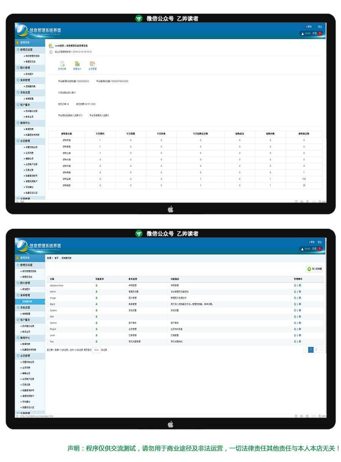Click gear icon in Stat row
Viewport: 341px width, 462px height.
click(300, 316)
